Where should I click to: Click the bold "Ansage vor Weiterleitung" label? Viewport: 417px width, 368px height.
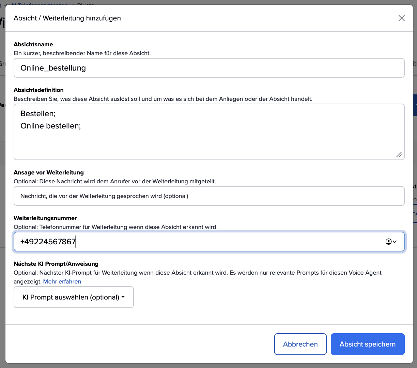click(x=48, y=172)
